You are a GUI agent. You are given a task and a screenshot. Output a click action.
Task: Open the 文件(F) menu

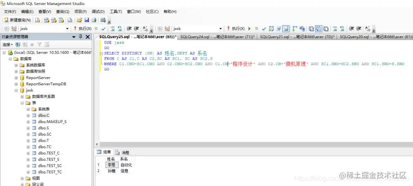coord(10,12)
